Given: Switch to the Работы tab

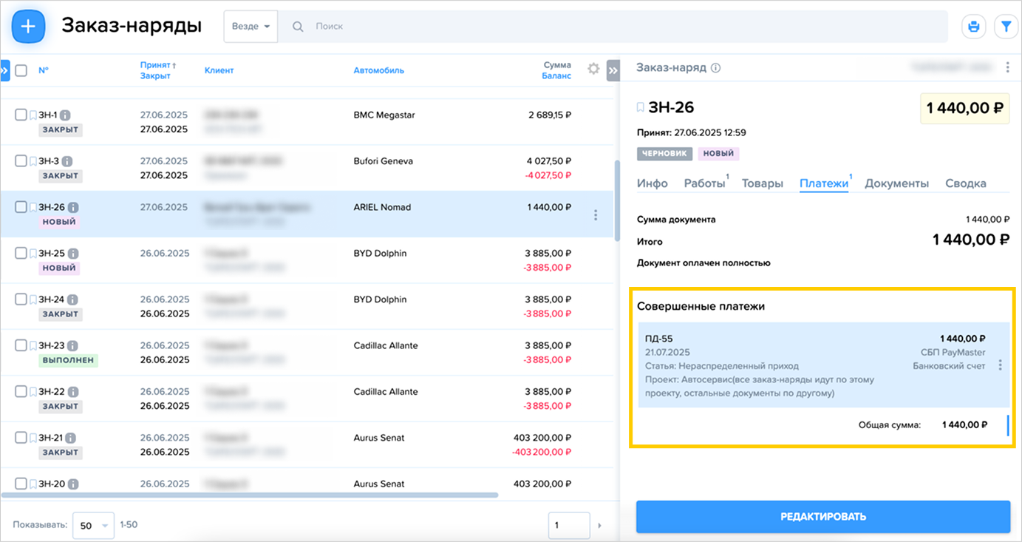Looking at the screenshot, I should [x=704, y=183].
